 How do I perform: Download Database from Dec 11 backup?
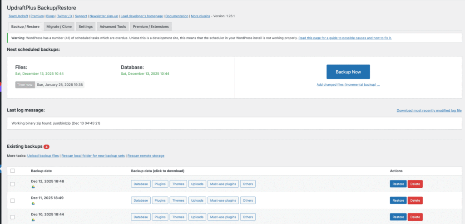click(x=141, y=200)
